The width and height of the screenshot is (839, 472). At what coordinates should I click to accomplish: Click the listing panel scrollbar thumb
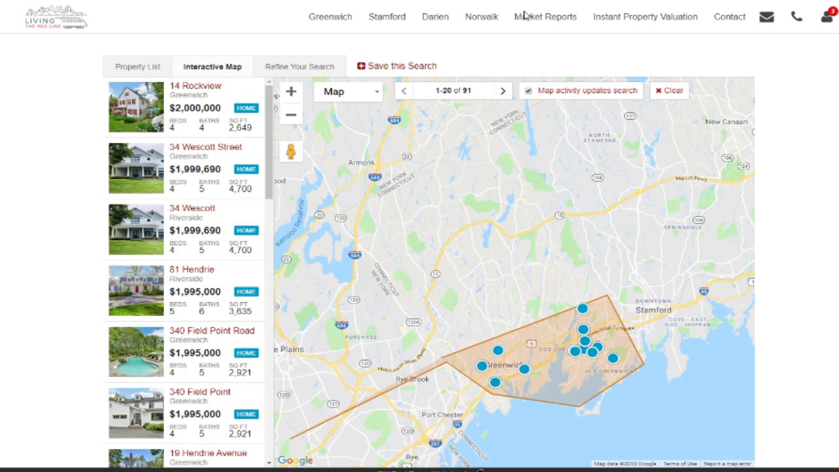(x=269, y=142)
